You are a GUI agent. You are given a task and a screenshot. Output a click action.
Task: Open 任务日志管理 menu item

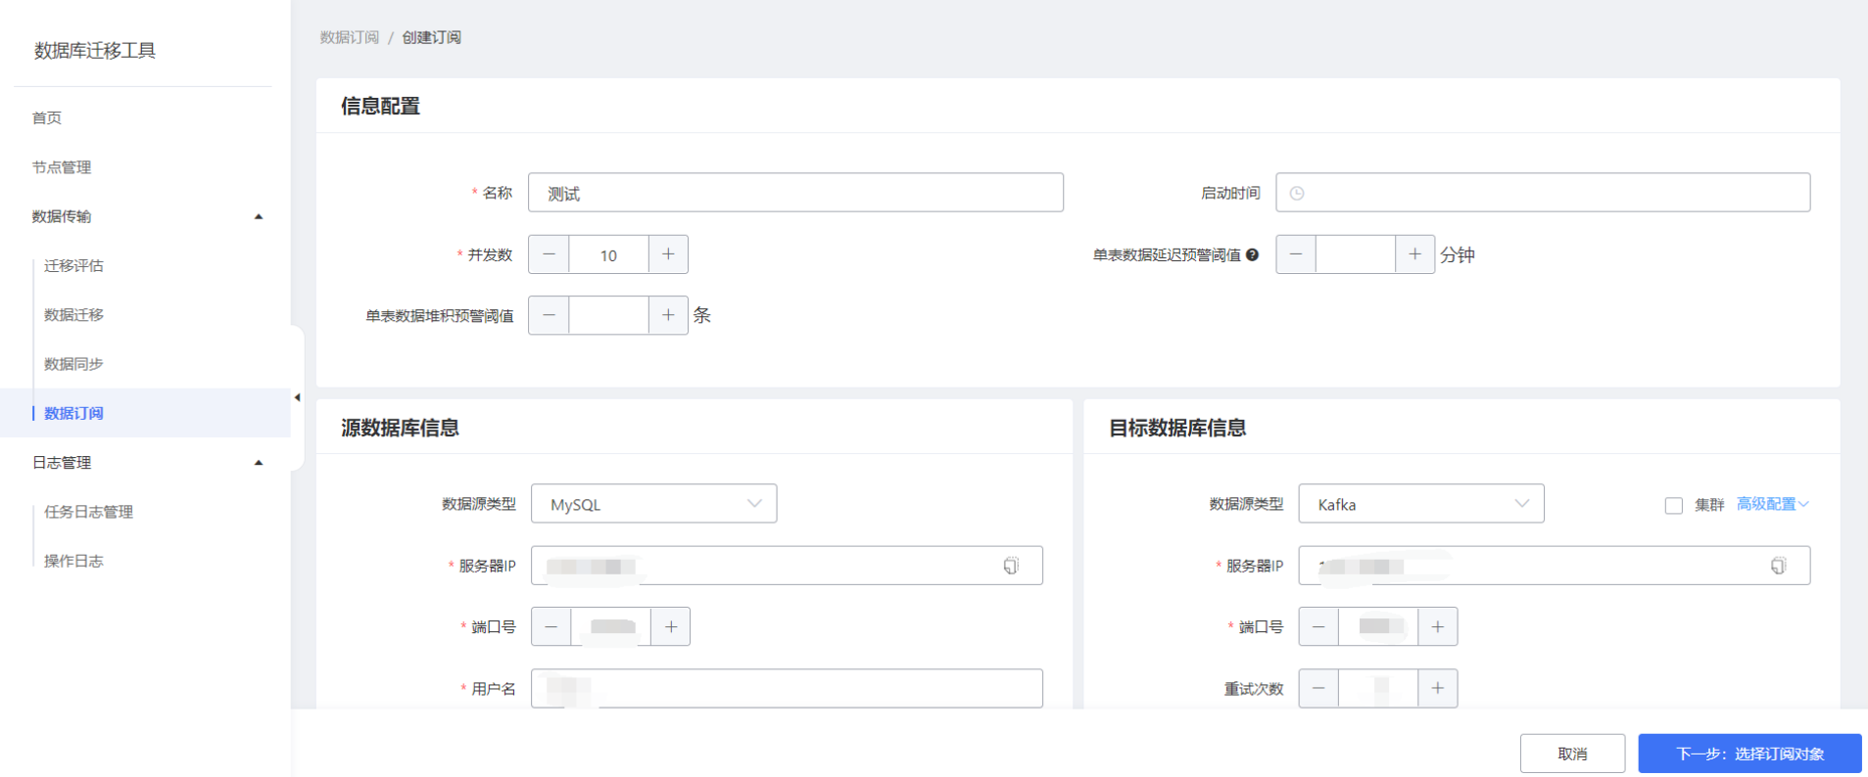click(x=88, y=512)
